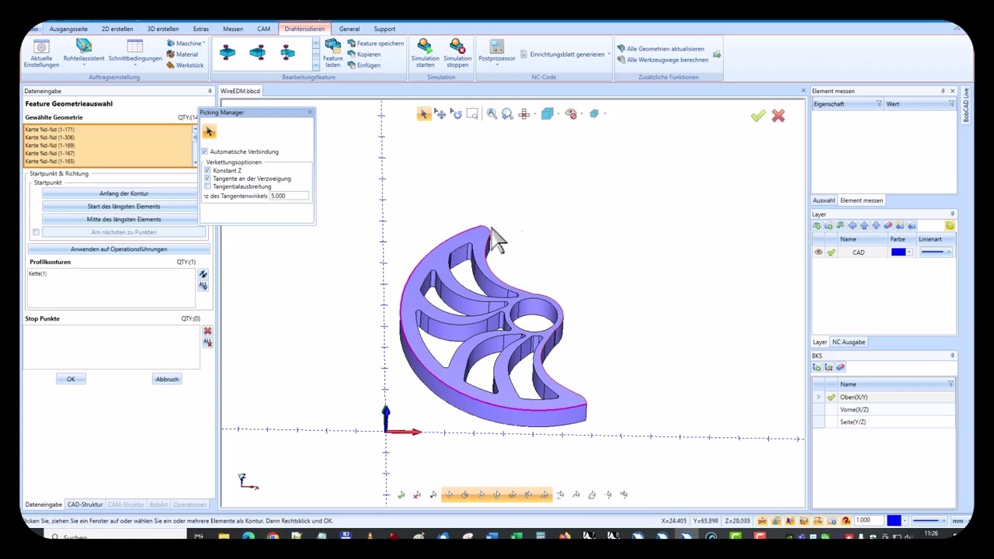Click the reverse chain icon beside Profilkonturen
The height and width of the screenshot is (559, 994).
pos(203,274)
